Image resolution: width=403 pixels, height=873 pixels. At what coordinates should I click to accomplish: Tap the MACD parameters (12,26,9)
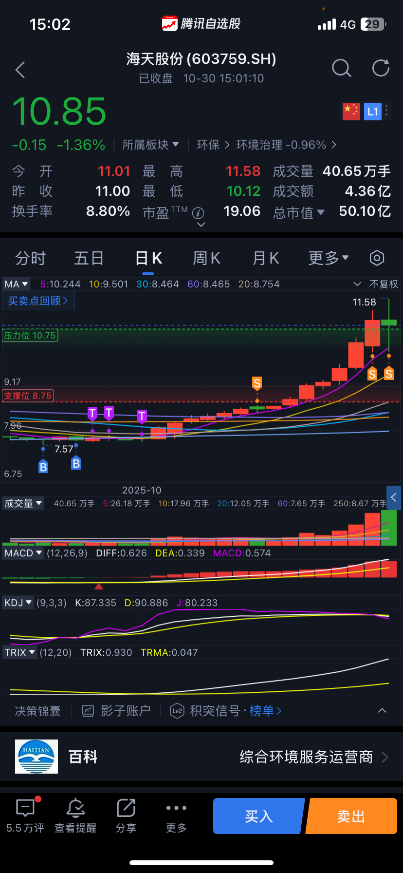pyautogui.click(x=67, y=553)
